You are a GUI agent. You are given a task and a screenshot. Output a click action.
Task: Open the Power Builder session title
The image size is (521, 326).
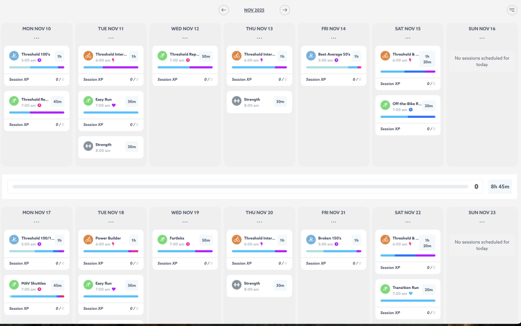[x=108, y=238]
